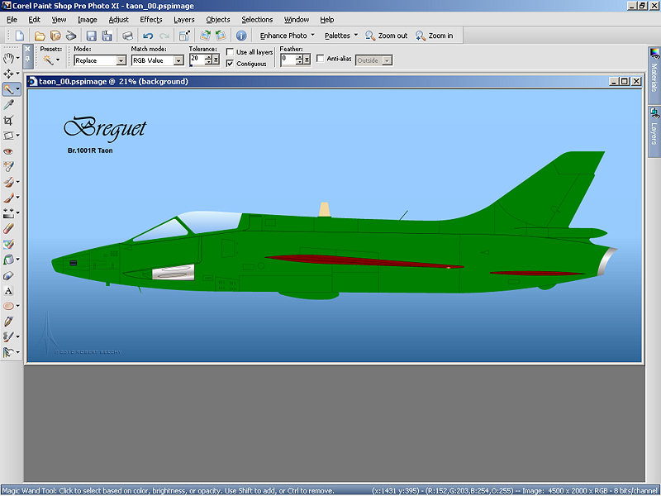Click the Redo arrow icon
This screenshot has width=661, height=496.
click(164, 36)
